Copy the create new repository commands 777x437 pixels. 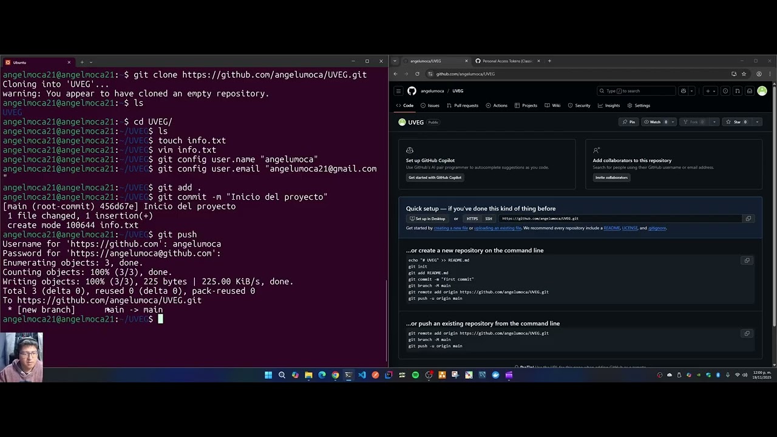pyautogui.click(x=747, y=260)
